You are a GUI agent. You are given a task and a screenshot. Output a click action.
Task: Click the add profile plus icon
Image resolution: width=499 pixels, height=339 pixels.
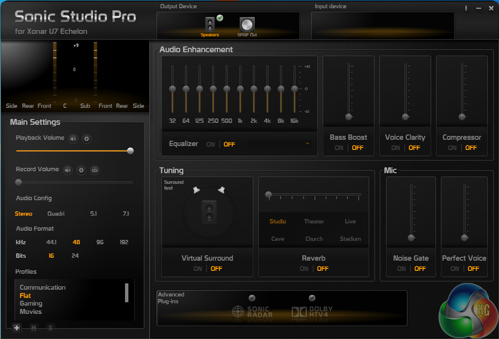click(17, 328)
